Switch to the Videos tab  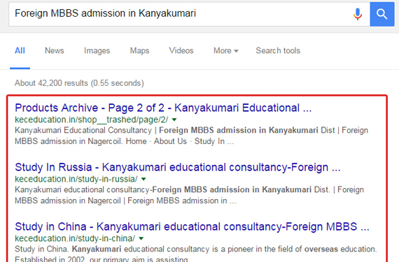click(x=181, y=50)
